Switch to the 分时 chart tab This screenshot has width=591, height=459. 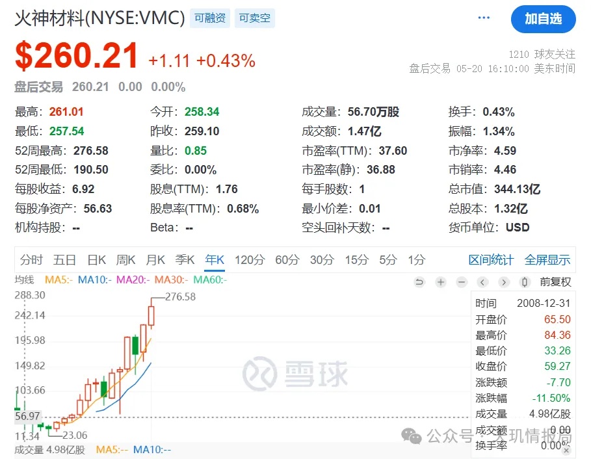31,259
